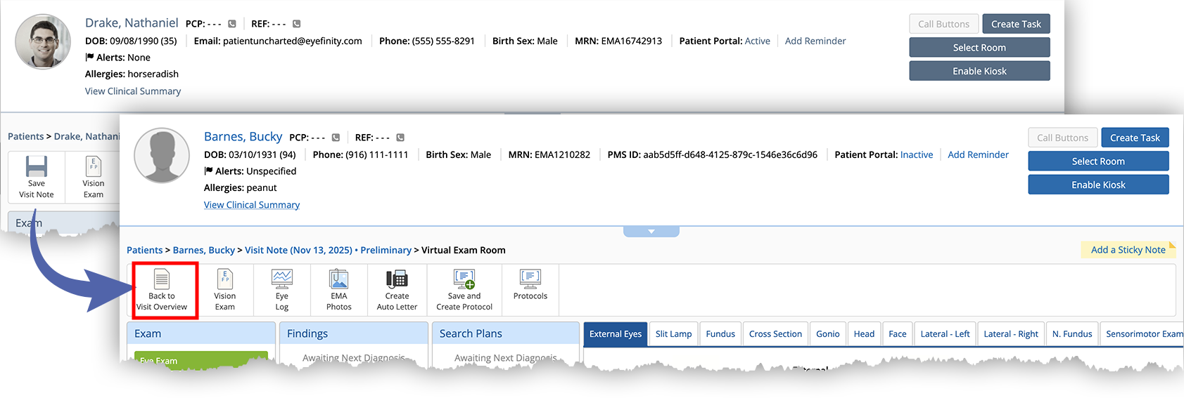Screen dimensions: 1184x398
Task: Open the Eye Log tool
Action: (x=281, y=280)
